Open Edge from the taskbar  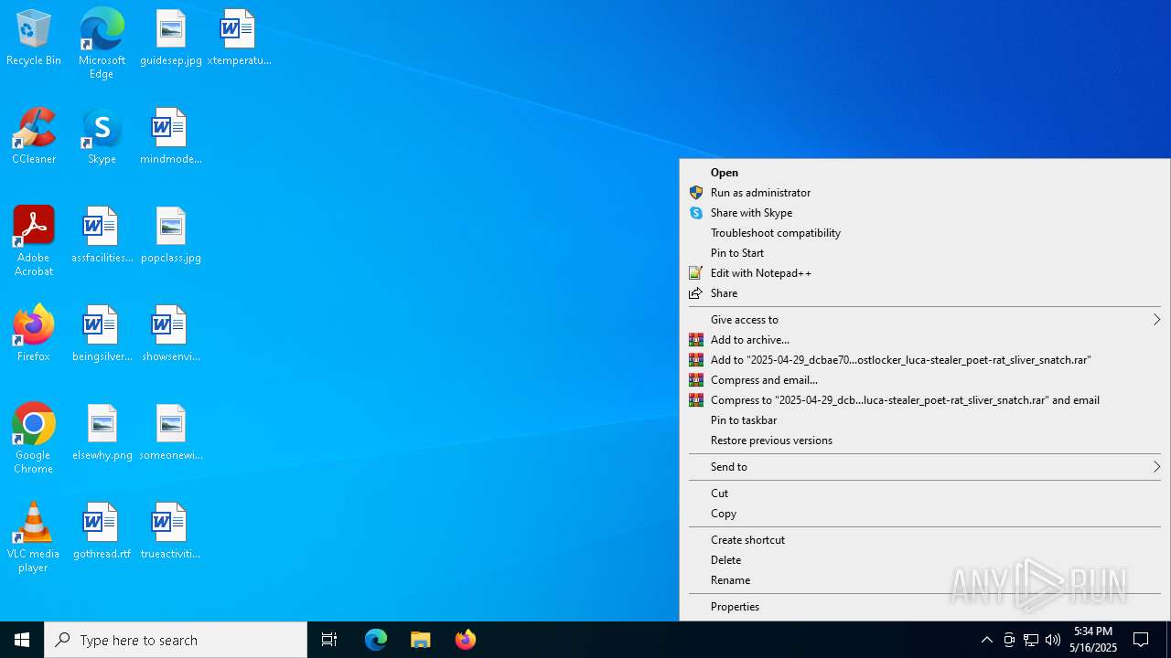[376, 640]
